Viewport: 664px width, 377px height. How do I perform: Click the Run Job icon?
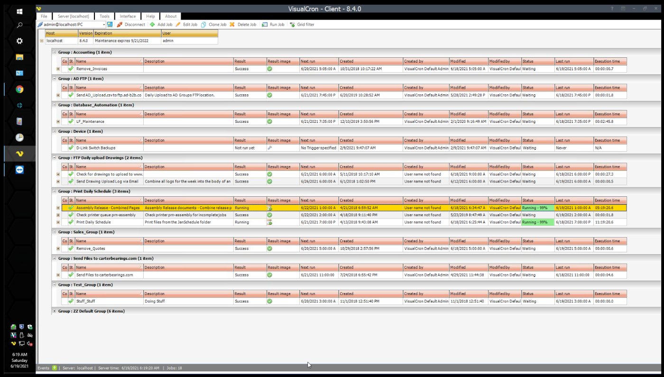click(265, 25)
